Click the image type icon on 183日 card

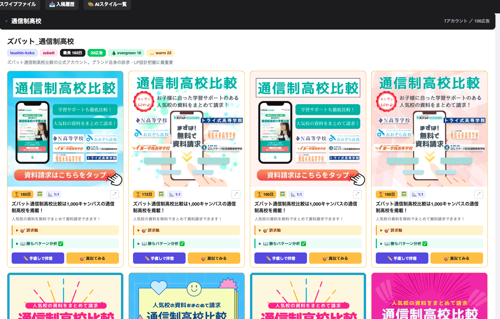(x=40, y=194)
